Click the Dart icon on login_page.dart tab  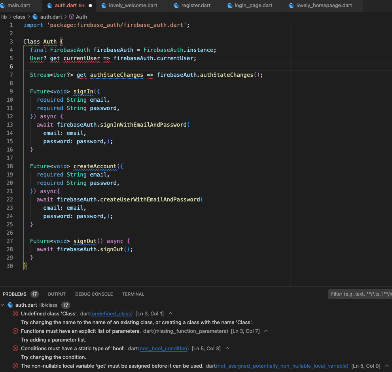click(x=229, y=6)
